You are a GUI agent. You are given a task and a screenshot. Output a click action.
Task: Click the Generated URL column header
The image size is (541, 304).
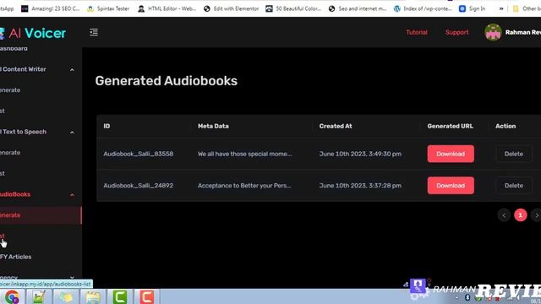[451, 126]
